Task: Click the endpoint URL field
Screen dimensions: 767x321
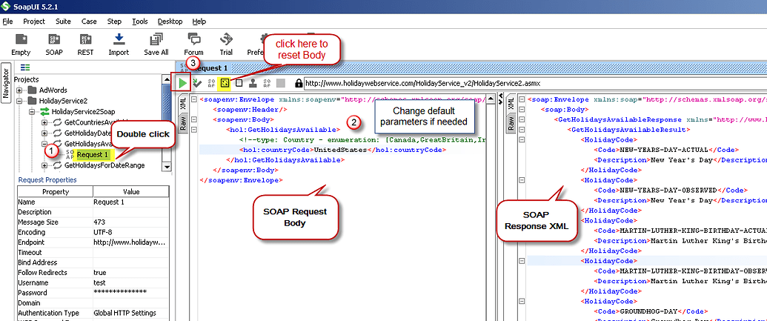Action: pyautogui.click(x=534, y=83)
